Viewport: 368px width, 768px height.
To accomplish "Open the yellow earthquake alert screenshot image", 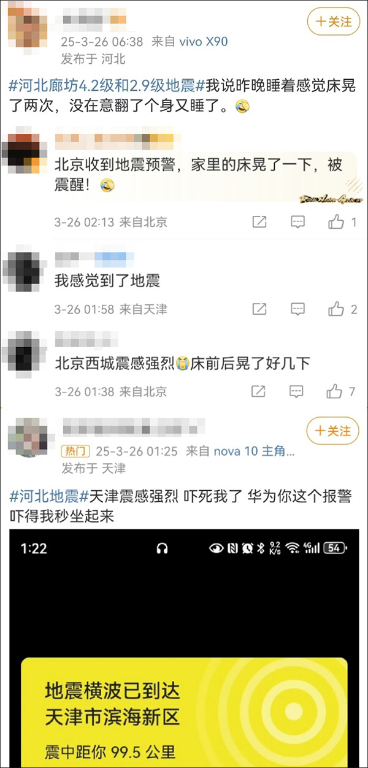I will [x=184, y=650].
